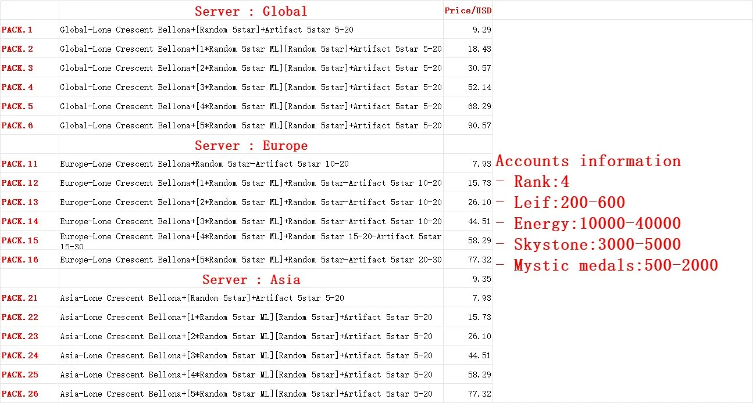Image resolution: width=753 pixels, height=403 pixels.
Task: Select the Skystone:3000-5000 text line
Action: click(x=588, y=244)
